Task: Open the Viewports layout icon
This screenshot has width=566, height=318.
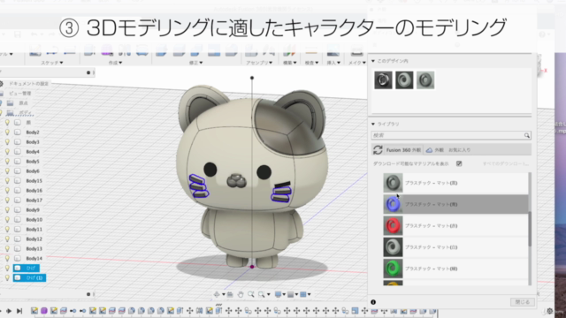Action: click(303, 294)
